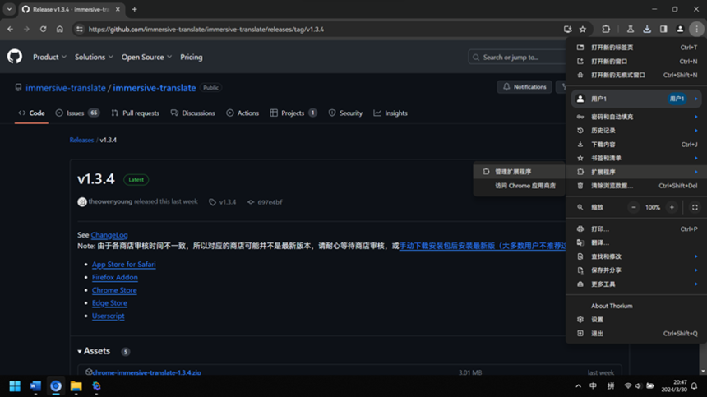The image size is (707, 397).
Task: Open 更多工具 submenu
Action: [635, 284]
